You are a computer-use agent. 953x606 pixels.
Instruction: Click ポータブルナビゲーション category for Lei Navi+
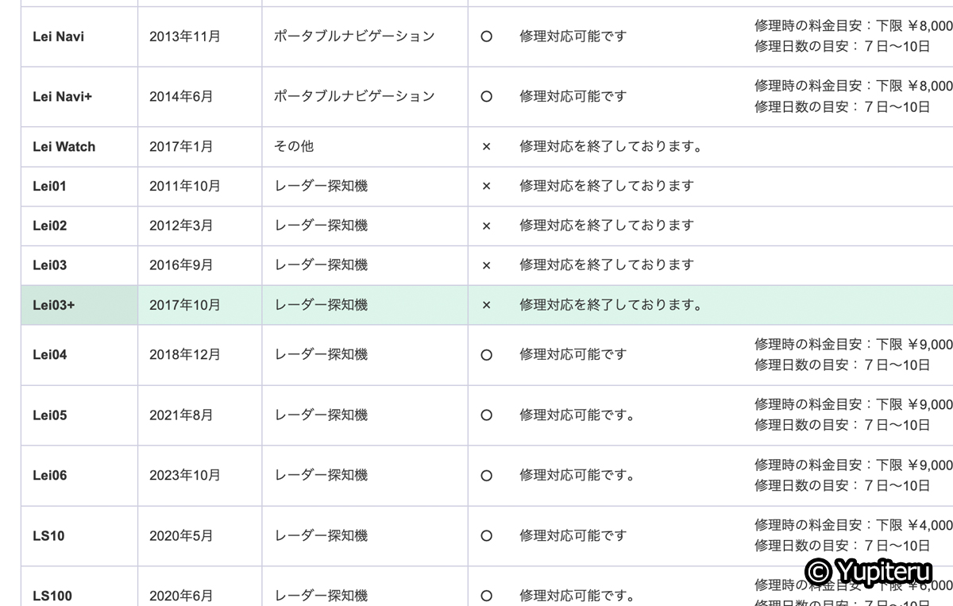[354, 96]
